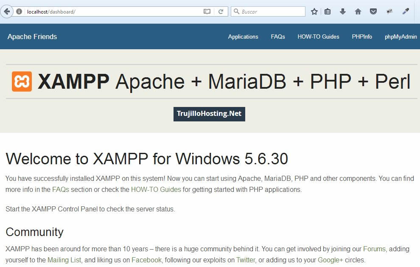Save page to Pocket icon
The image size is (420, 267).
click(373, 11)
